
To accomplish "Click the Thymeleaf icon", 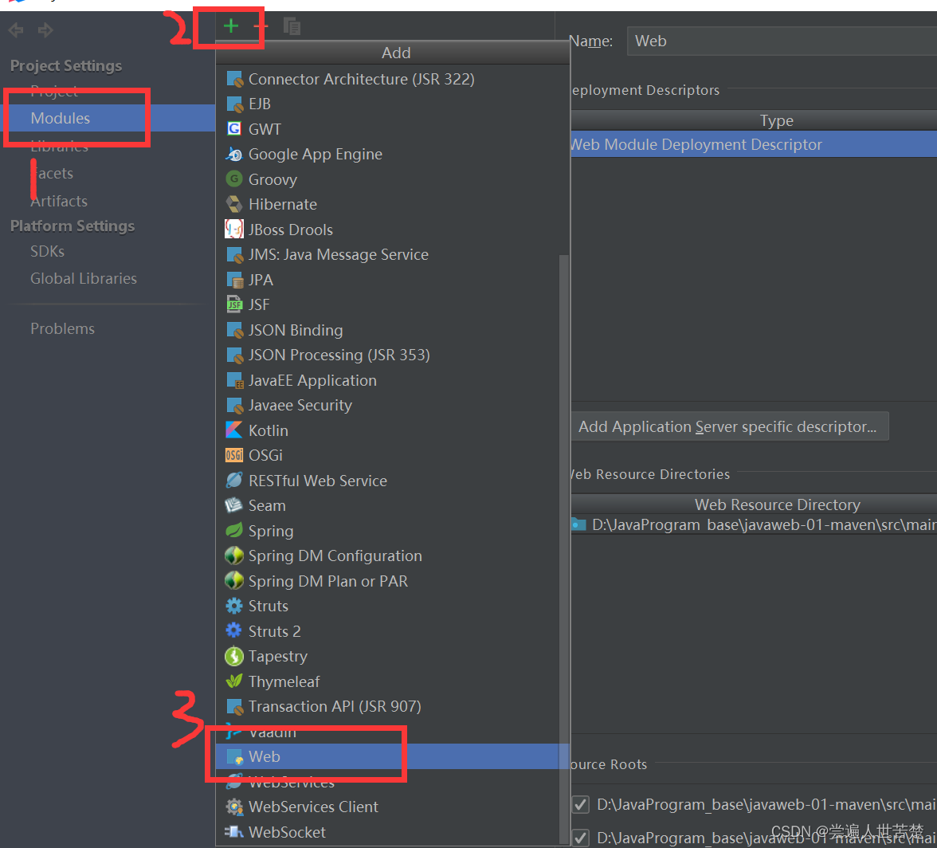I will [234, 681].
